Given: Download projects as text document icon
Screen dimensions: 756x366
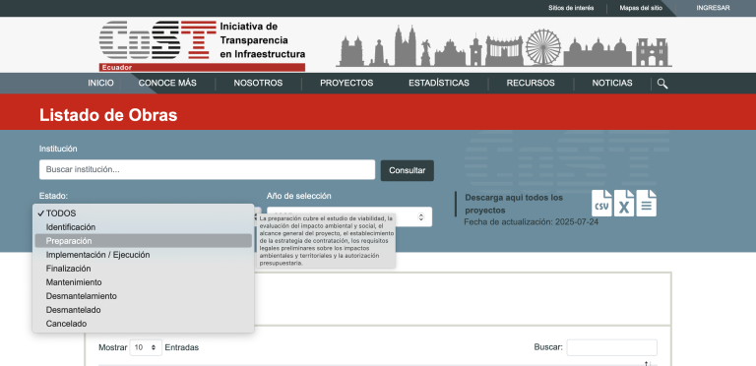Looking at the screenshot, I should (646, 204).
